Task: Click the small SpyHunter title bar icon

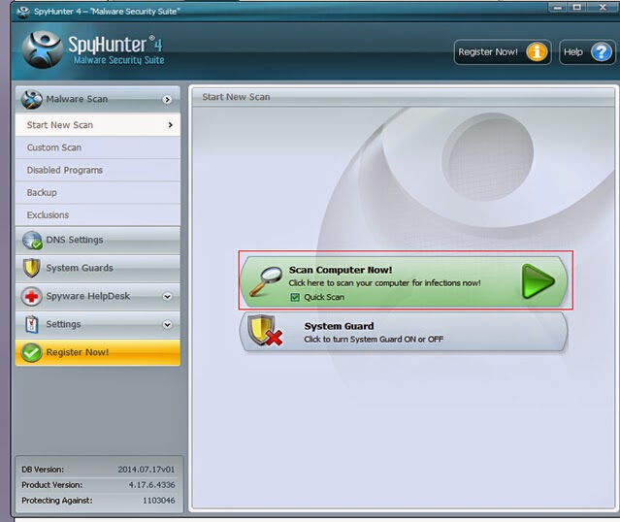Action: 23,12
